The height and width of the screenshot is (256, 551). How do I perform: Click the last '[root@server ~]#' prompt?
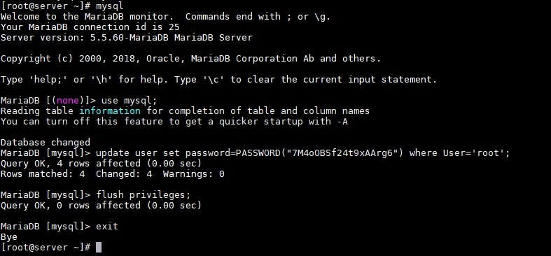click(x=46, y=248)
